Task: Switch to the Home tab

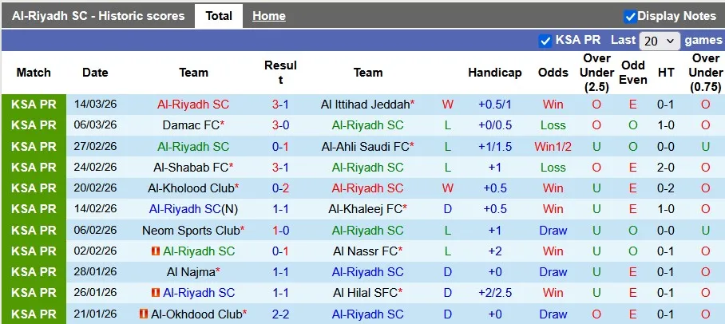Action: pos(269,16)
